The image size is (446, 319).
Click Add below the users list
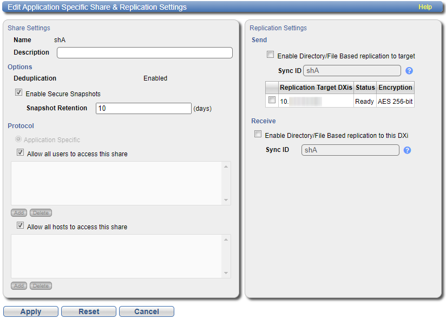(x=18, y=212)
